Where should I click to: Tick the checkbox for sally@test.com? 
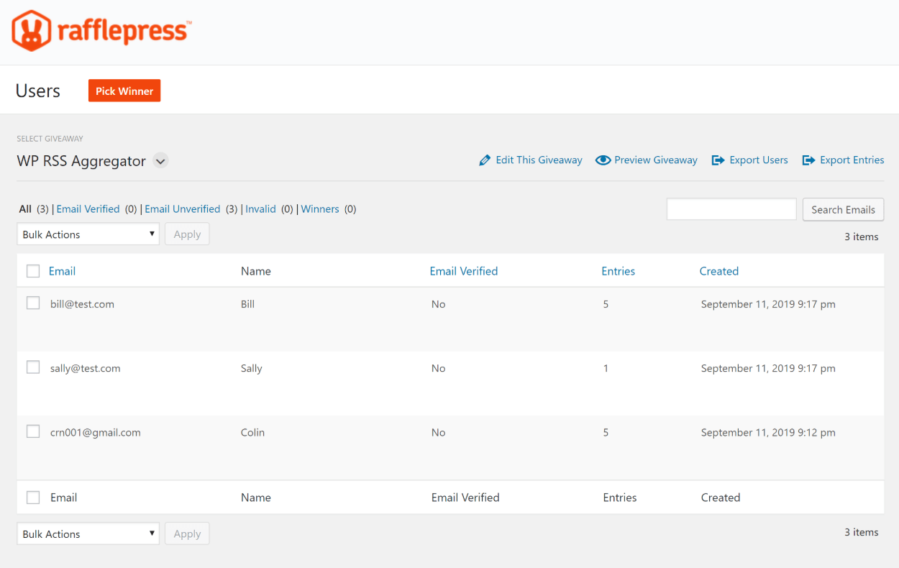point(33,367)
